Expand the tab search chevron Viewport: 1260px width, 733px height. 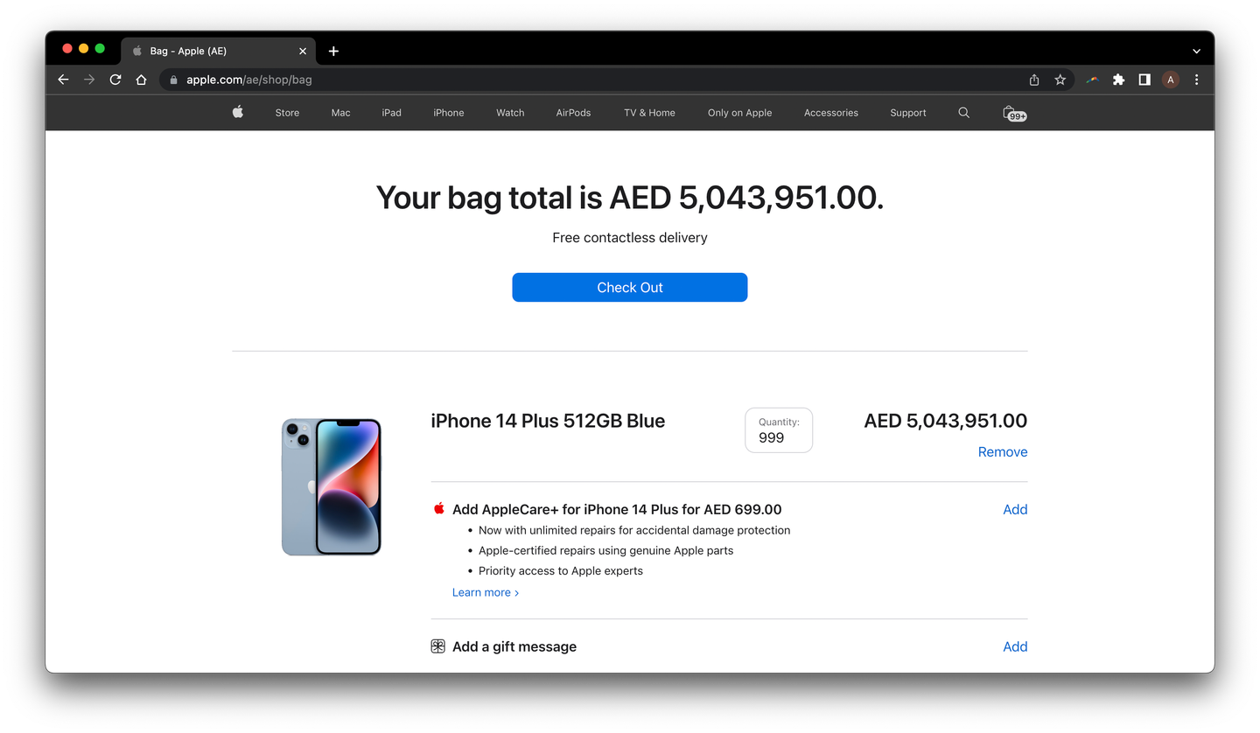(x=1196, y=51)
